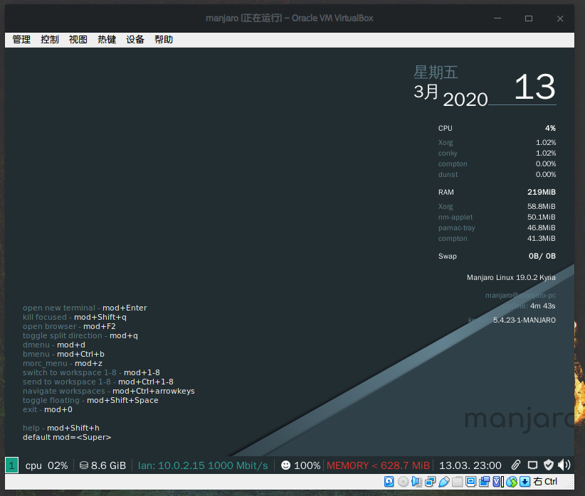Click the shield update tray icon
Viewport: 585px width, 496px height.
coord(549,465)
